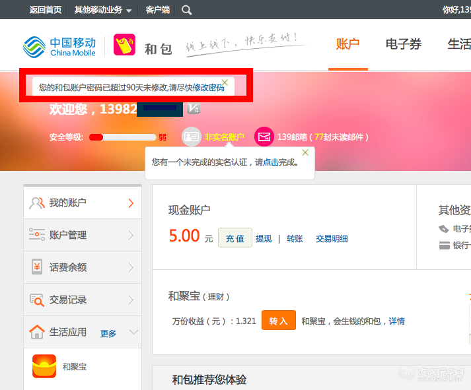The width and height of the screenshot is (471, 390).
Task: Go to 返回首页 in top bar
Action: tap(46, 10)
